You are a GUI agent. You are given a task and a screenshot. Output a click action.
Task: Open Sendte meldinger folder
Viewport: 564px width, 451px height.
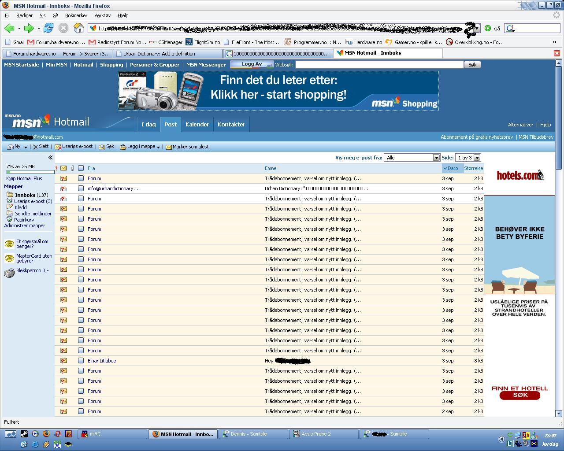[33, 214]
